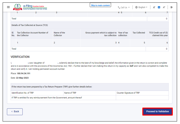Click the Identification No. of TRP cell
Image resolution: width=180 pixels, height=124 pixels.
37,93
